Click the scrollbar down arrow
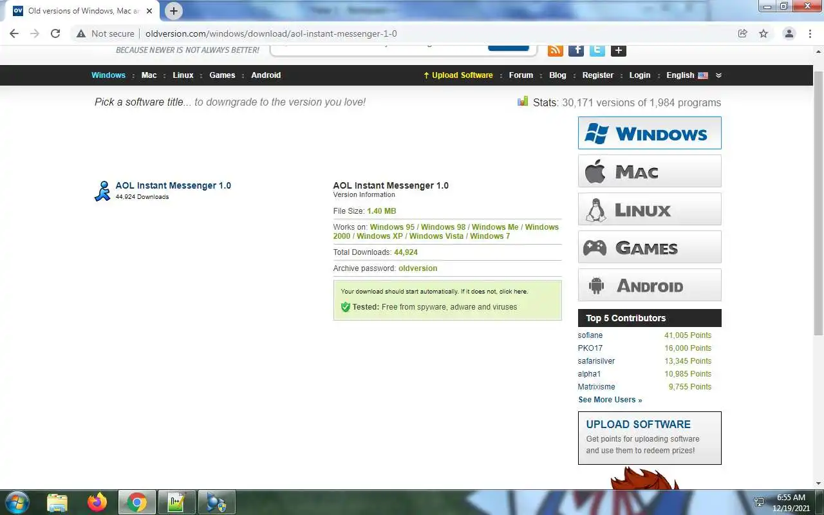824x515 pixels. coord(818,483)
